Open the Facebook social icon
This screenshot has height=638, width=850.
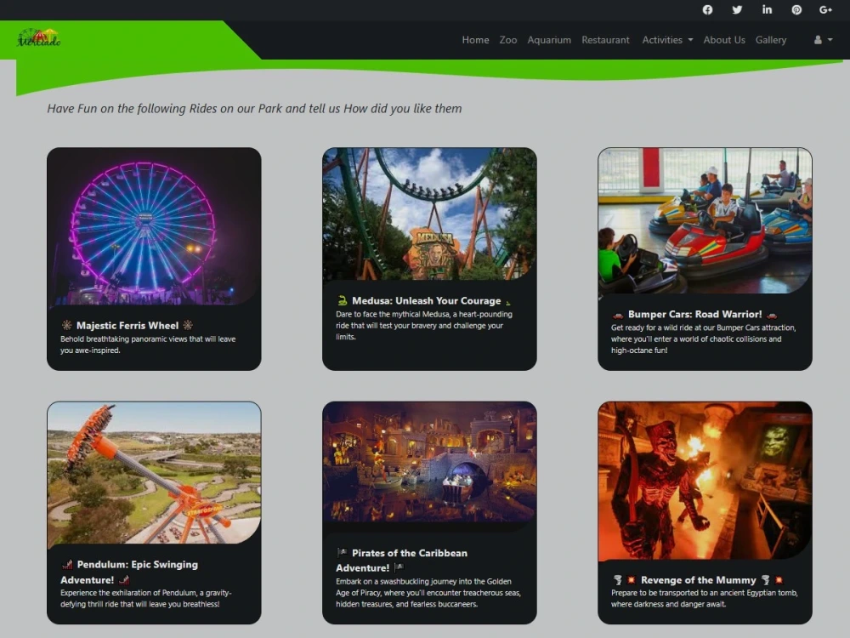coord(707,9)
